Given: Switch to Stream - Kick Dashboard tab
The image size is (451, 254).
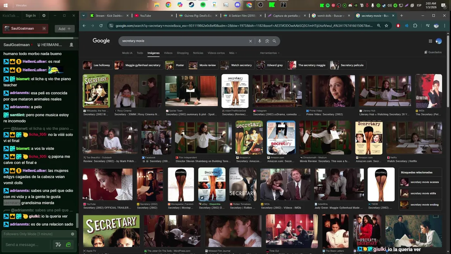Looking at the screenshot, I should click(110, 16).
